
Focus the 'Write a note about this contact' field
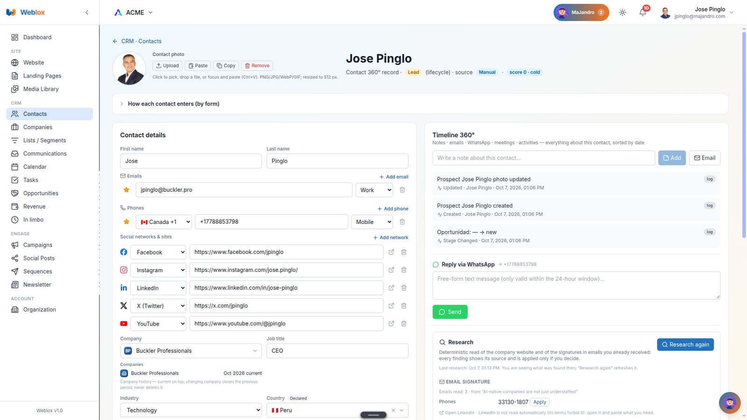(543, 158)
